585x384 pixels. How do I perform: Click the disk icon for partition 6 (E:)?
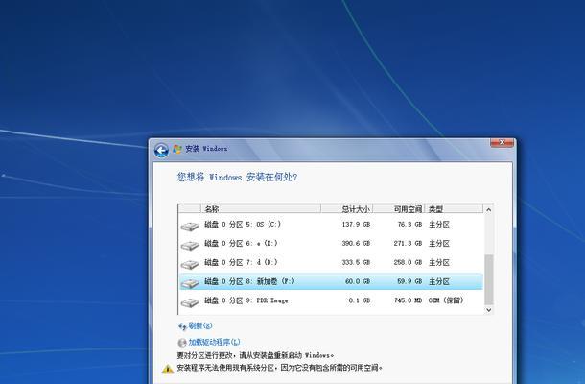coord(190,244)
